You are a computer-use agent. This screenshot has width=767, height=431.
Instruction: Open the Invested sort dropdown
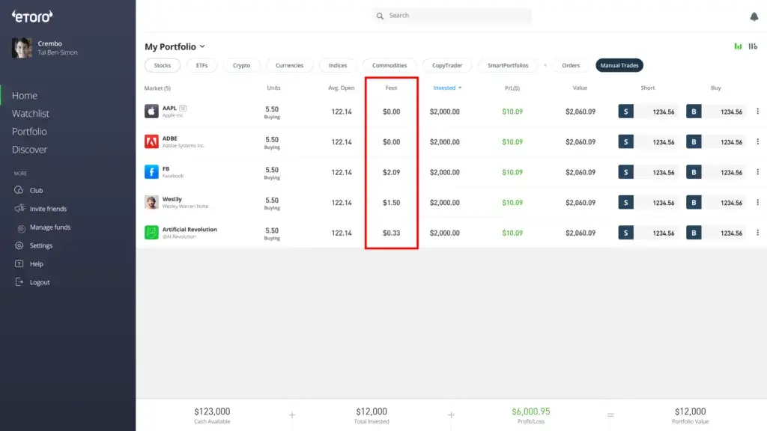point(447,87)
